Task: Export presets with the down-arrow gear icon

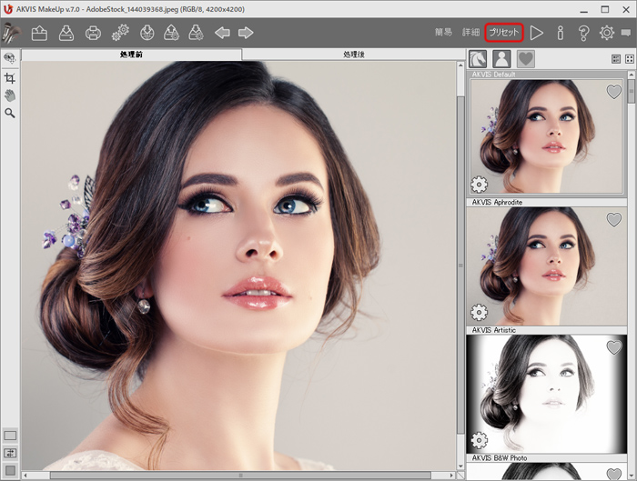Action: click(x=196, y=33)
